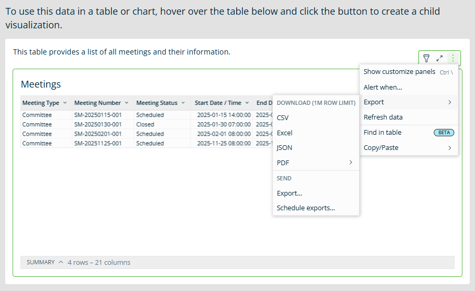Choose Alert when... menu entry
The width and height of the screenshot is (475, 291).
(383, 88)
